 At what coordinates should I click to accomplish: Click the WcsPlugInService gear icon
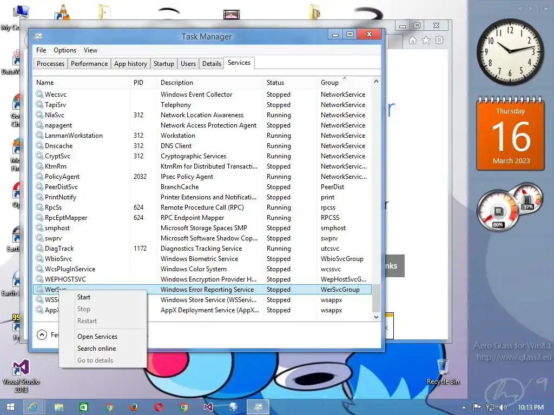point(39,269)
